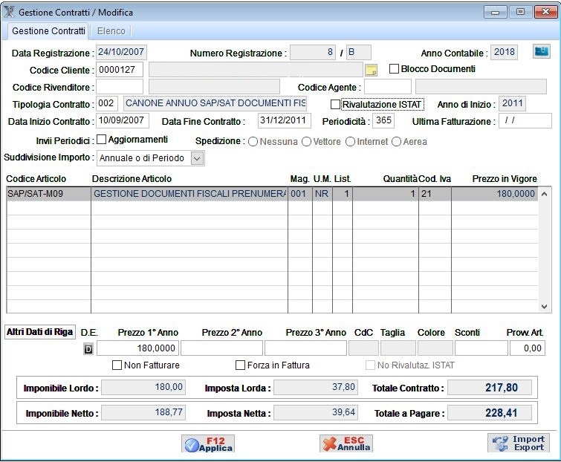Click the CANONE ANNUO SAP/SAT description field
The height and width of the screenshot is (462, 561).
215,104
